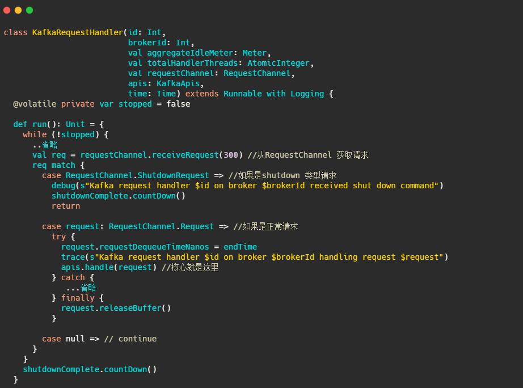Click the yellow minimize window dot
The width and height of the screenshot is (523, 388).
[x=18, y=10]
